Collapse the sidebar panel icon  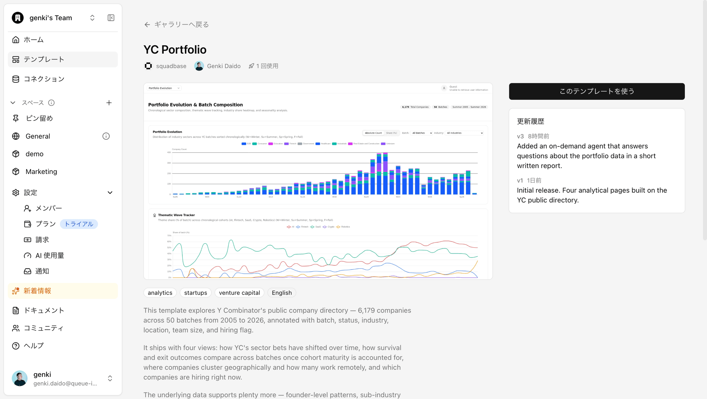click(111, 18)
